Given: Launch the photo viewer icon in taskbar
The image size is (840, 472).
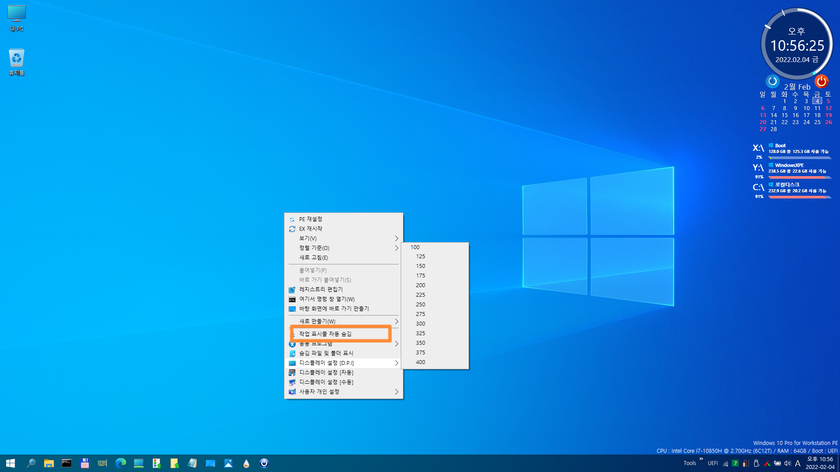Looking at the screenshot, I should click(228, 463).
